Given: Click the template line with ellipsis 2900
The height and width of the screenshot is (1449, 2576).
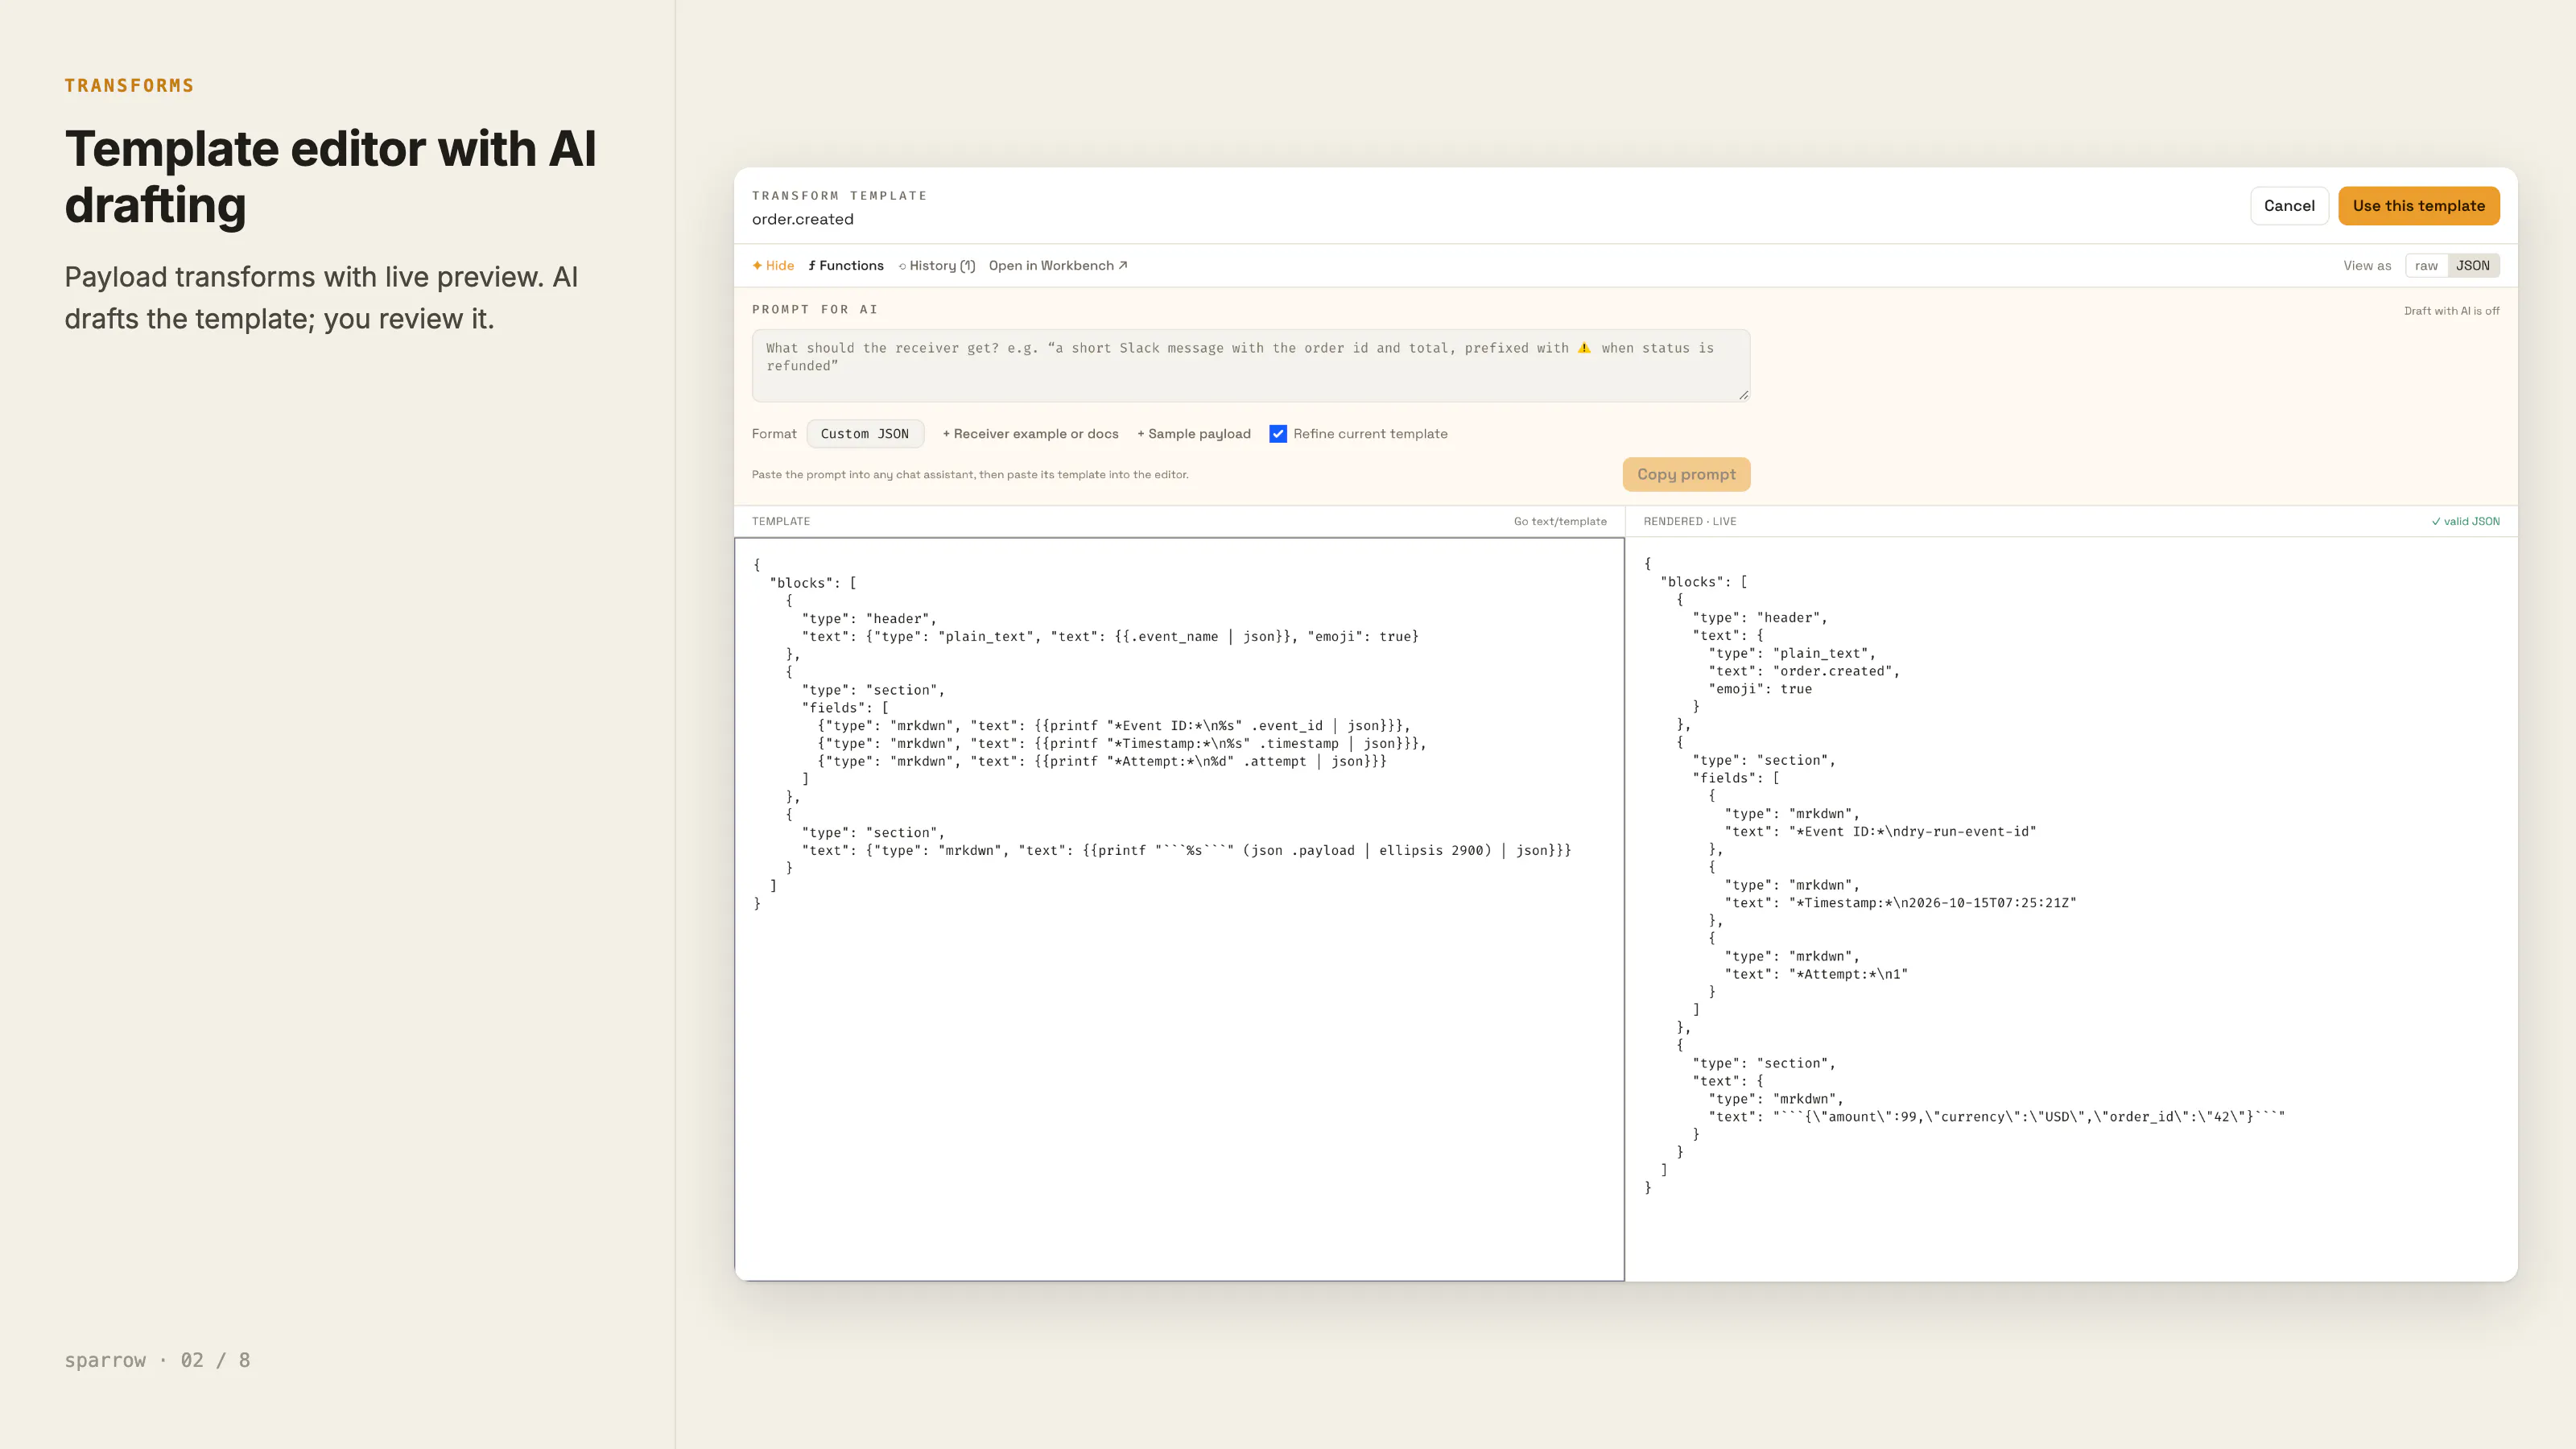Looking at the screenshot, I should pyautogui.click(x=1186, y=850).
